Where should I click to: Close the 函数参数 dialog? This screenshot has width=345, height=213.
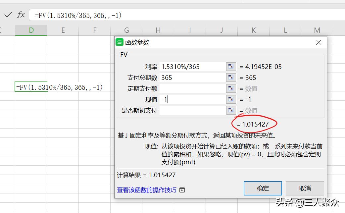[319, 42]
